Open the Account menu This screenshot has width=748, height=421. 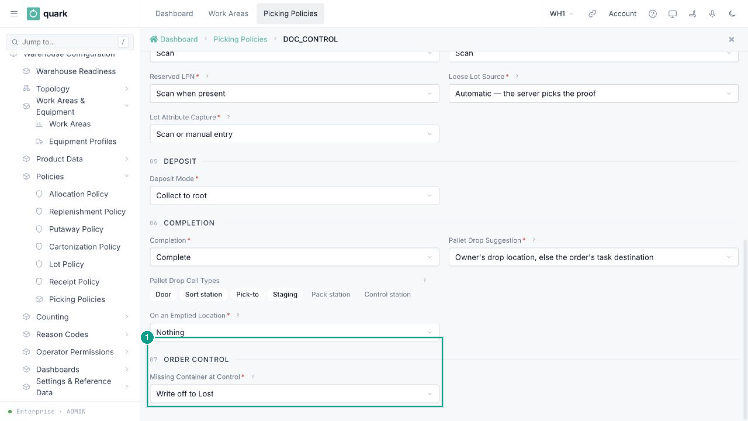pos(622,14)
